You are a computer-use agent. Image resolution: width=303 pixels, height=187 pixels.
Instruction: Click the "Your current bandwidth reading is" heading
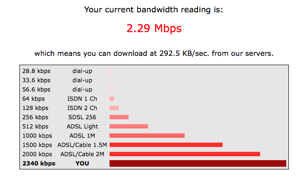pos(154,9)
